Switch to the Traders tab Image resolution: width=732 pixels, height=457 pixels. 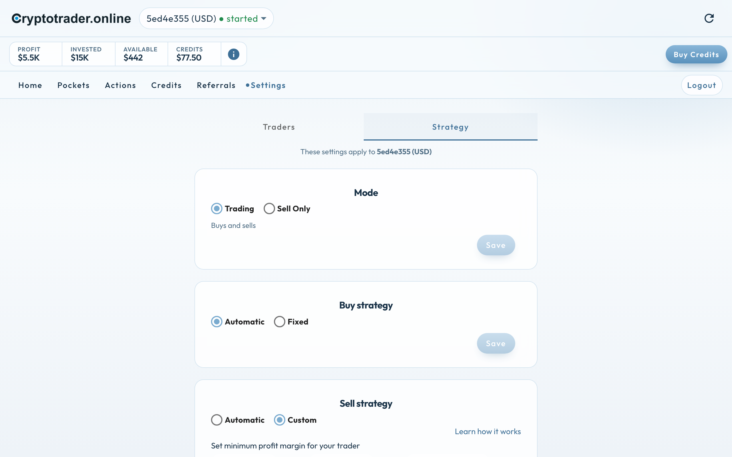pos(279,127)
